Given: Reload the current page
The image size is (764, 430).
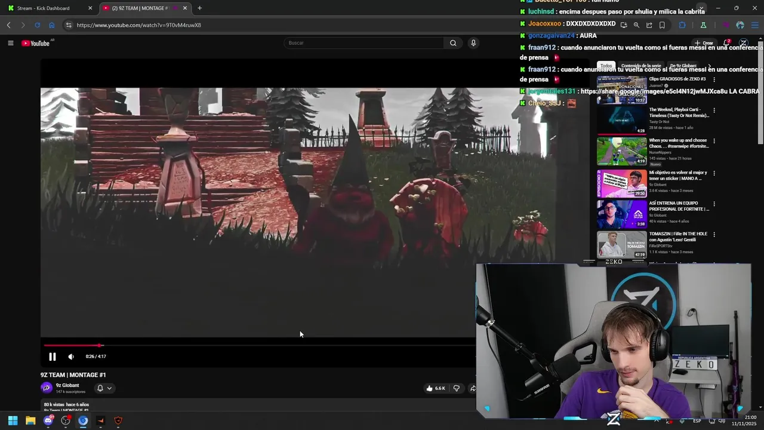Looking at the screenshot, I should [37, 25].
